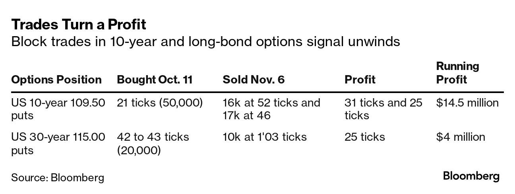Click the US 10-year 109.50 puts cell
This screenshot has height=194, width=515.
[58, 109]
